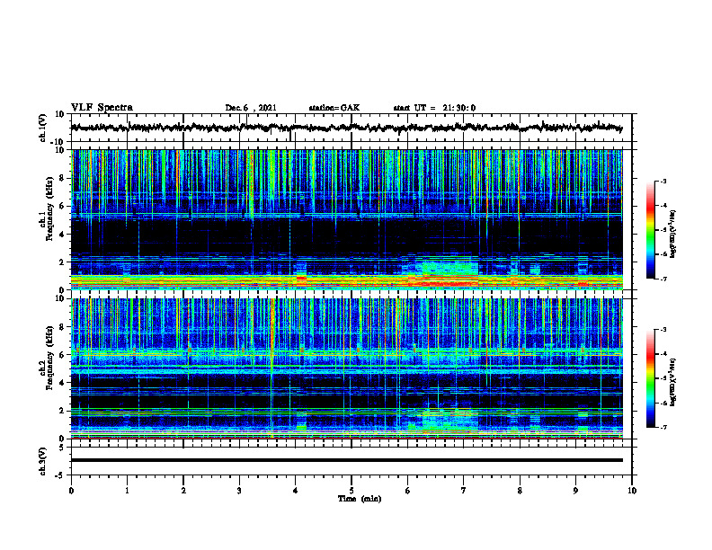
Task: Click the "6" tick on ch.2 frequency axis
Action: click(x=63, y=355)
